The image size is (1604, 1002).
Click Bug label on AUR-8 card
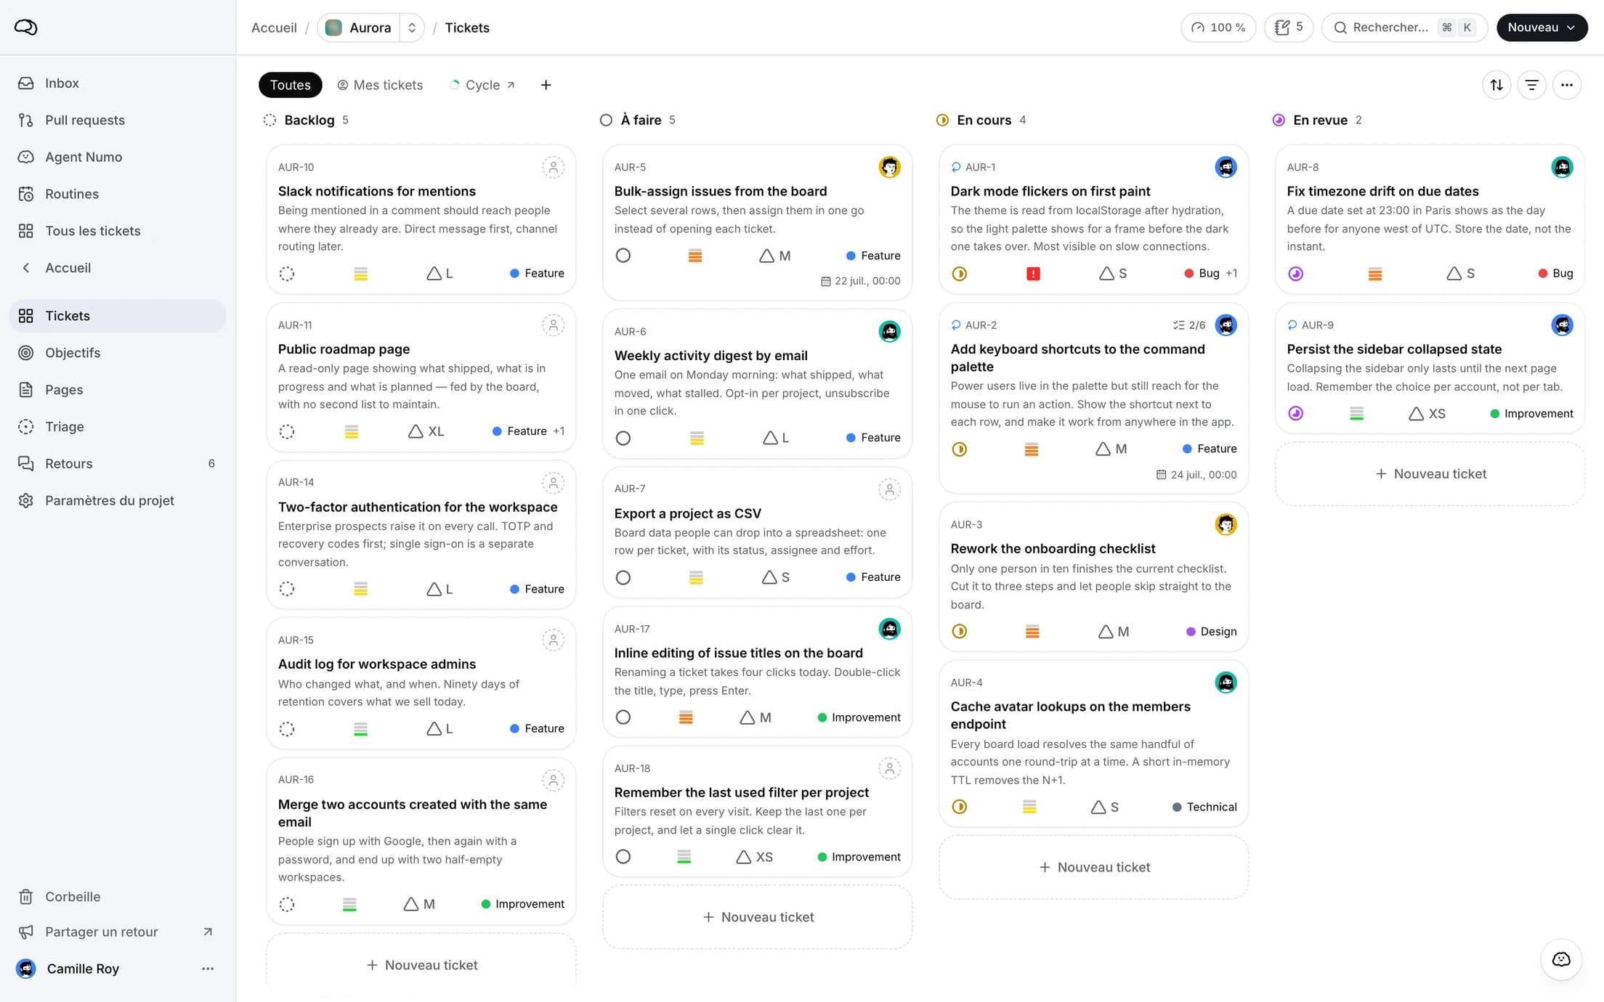1555,274
